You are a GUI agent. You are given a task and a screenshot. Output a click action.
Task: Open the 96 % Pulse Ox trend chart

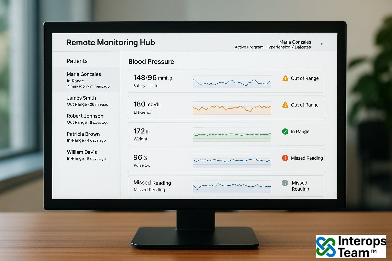click(x=232, y=161)
